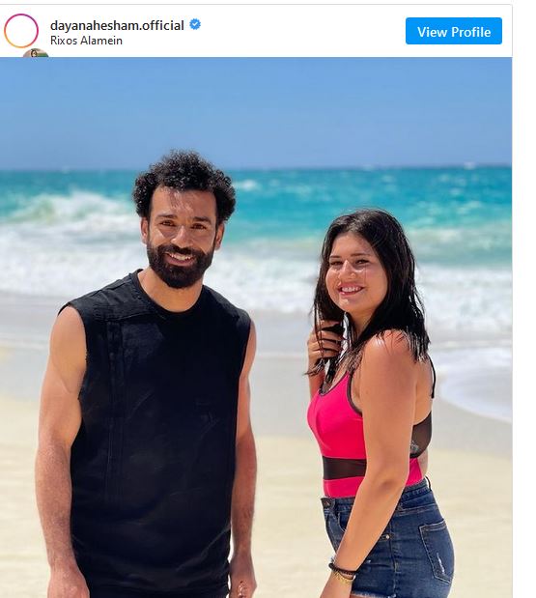The image size is (536, 598).
Task: Click the woman's hand holding her hair
Action: coord(324,343)
